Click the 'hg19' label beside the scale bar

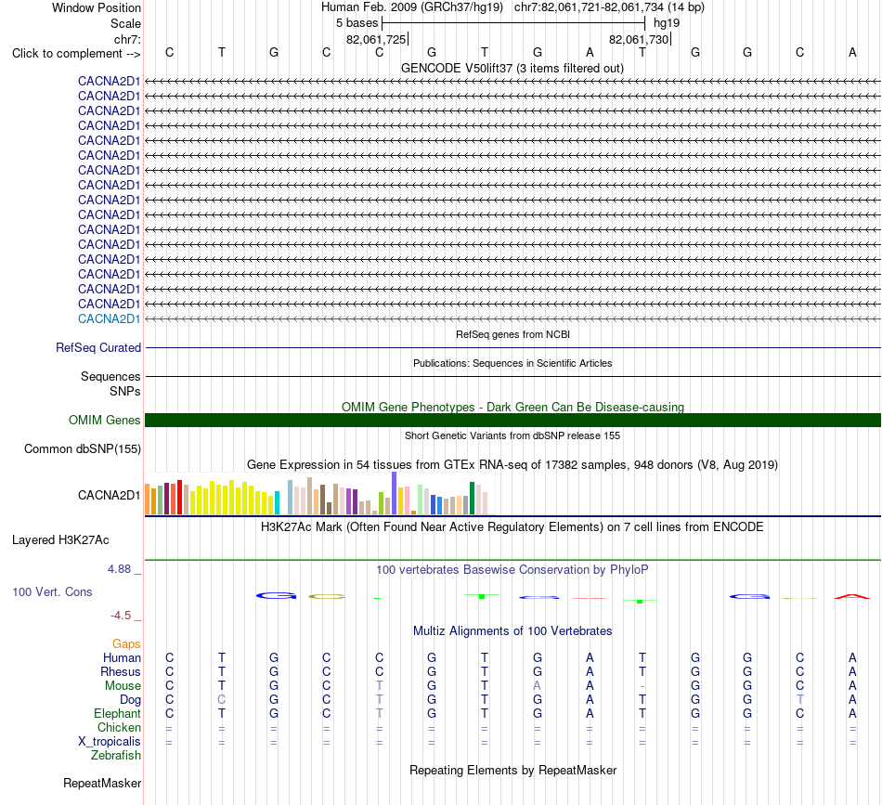point(667,23)
